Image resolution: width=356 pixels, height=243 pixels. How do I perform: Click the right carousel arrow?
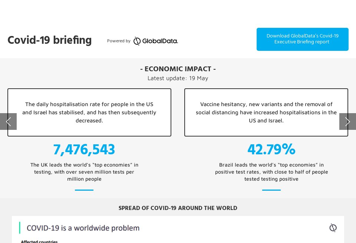pyautogui.click(x=347, y=121)
